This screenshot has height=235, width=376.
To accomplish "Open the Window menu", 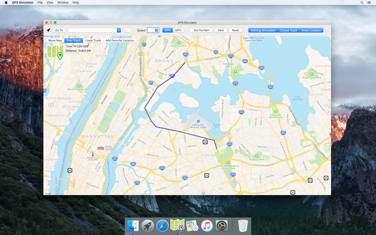I will pyautogui.click(x=63, y=2).
